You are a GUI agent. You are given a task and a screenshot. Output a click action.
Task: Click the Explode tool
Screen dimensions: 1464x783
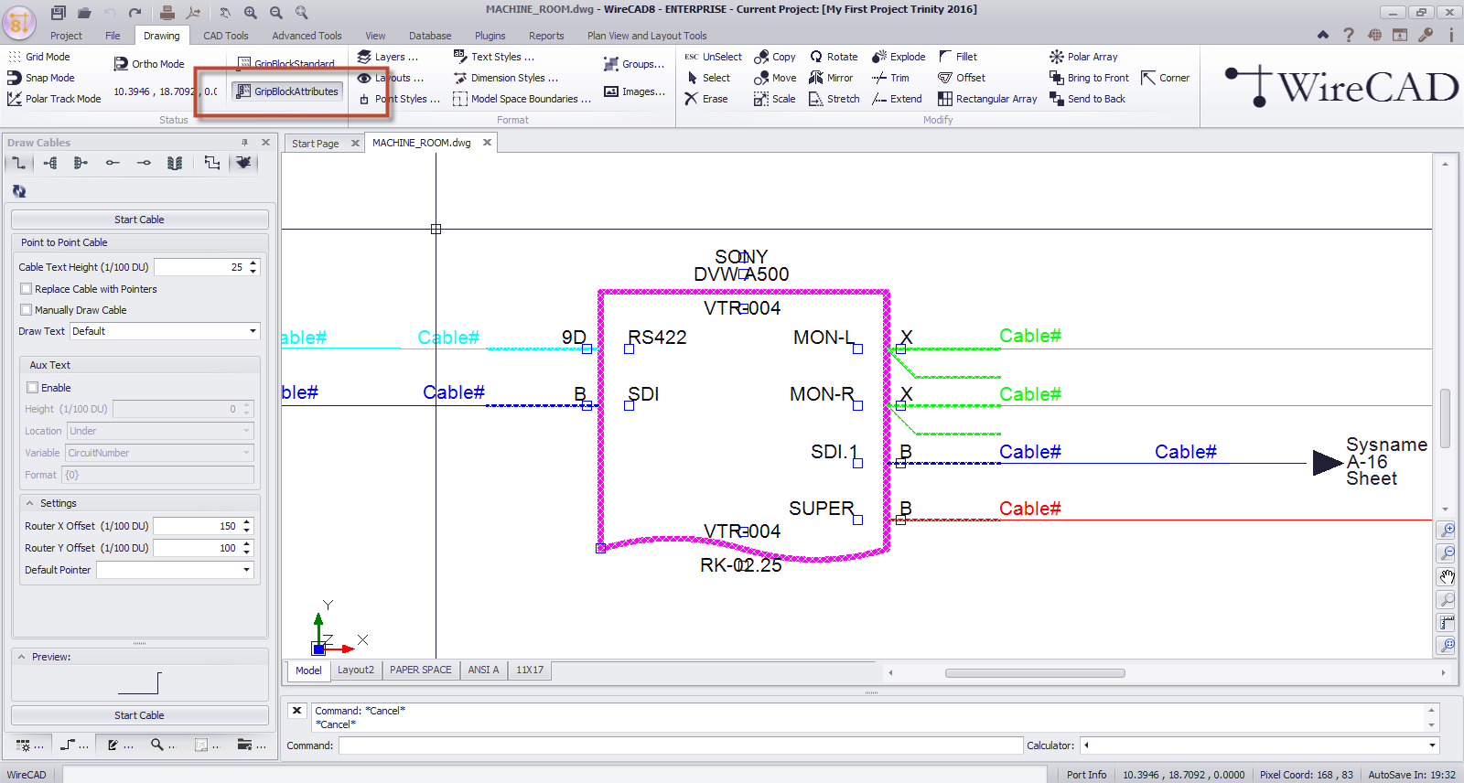(899, 57)
